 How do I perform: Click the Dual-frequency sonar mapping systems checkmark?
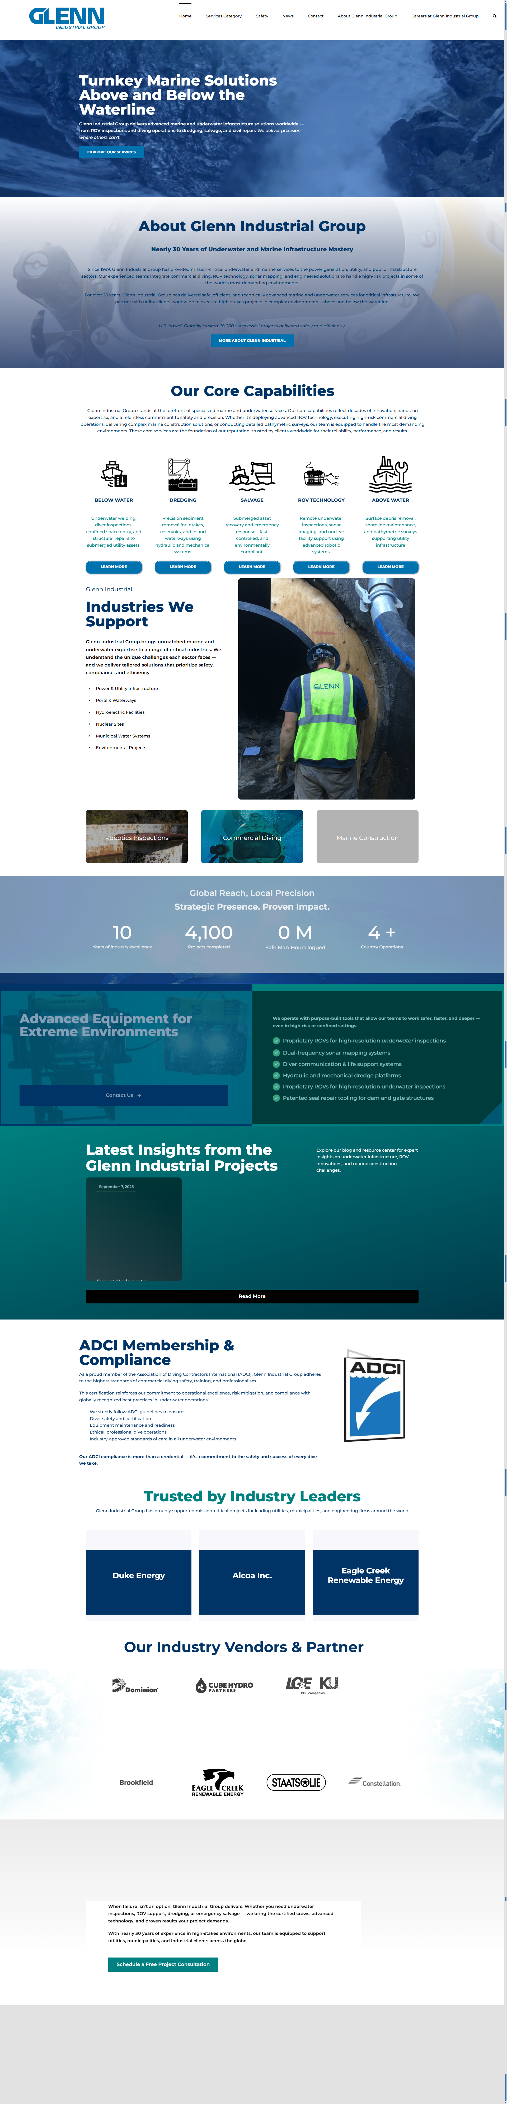276,1053
